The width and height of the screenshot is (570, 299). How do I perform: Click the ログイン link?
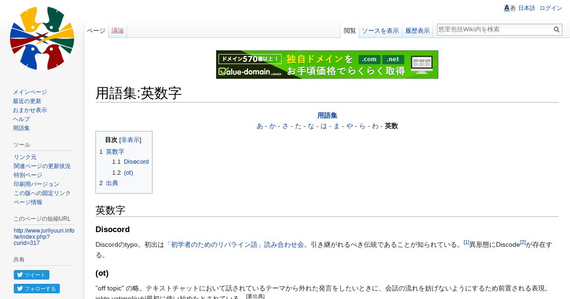point(551,8)
